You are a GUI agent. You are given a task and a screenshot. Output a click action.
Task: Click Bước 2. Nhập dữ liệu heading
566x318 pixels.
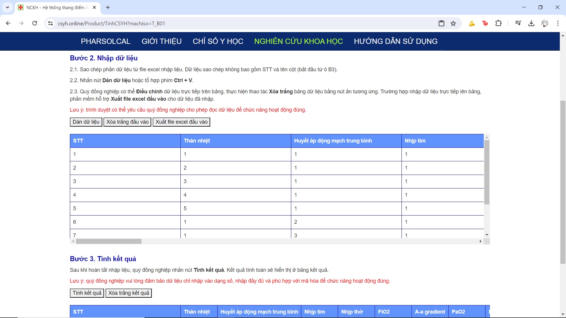point(104,58)
